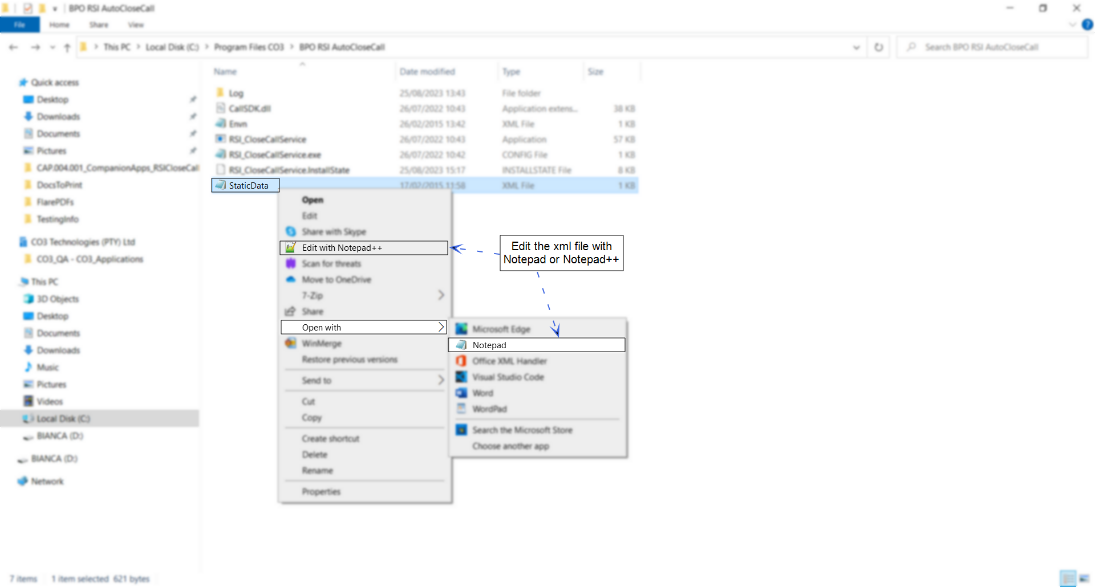Viewport: 1095px width, 587px height.
Task: Sort by the Name column header
Action: pos(225,71)
